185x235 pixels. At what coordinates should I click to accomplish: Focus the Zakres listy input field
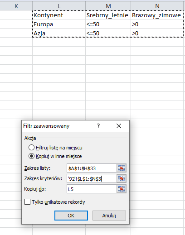point(92,168)
